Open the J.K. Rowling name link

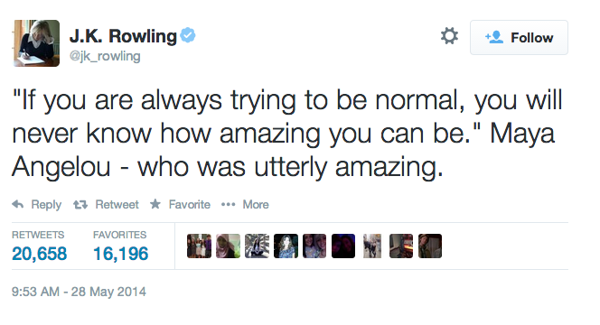(123, 36)
